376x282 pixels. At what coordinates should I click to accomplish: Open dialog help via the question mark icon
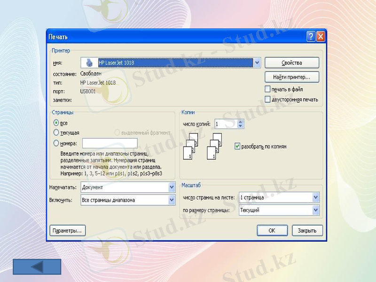(311, 37)
